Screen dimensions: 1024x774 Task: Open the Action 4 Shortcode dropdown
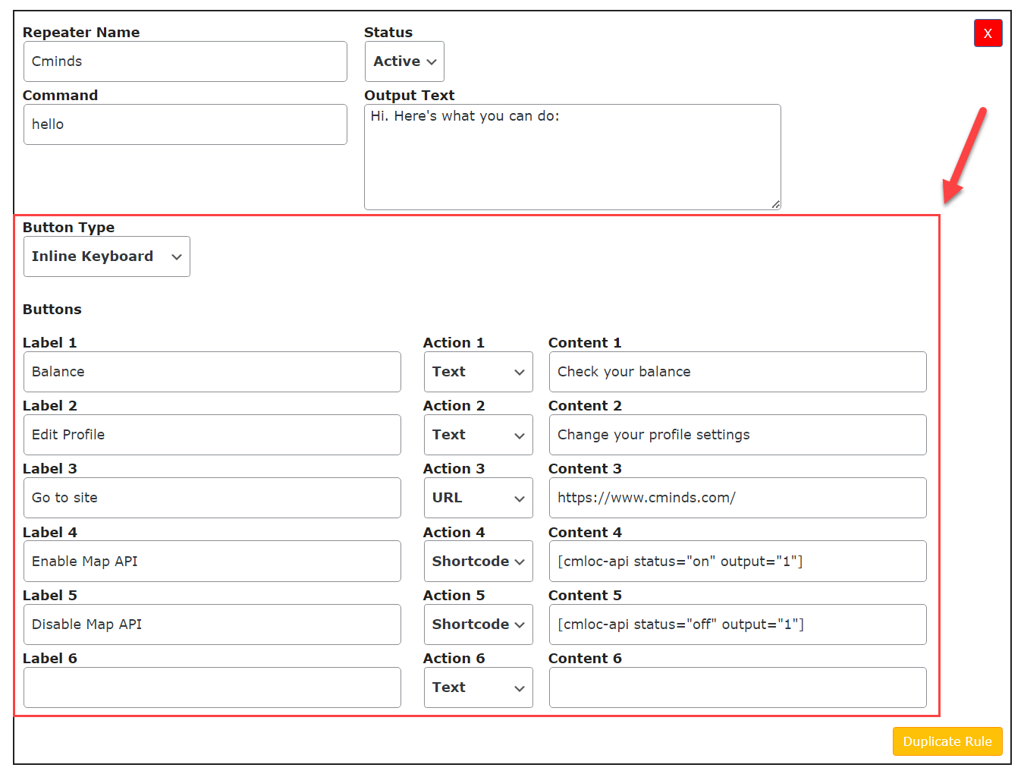click(478, 561)
